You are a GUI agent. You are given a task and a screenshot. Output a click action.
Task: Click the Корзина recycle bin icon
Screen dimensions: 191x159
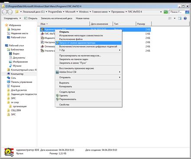coord(9,86)
